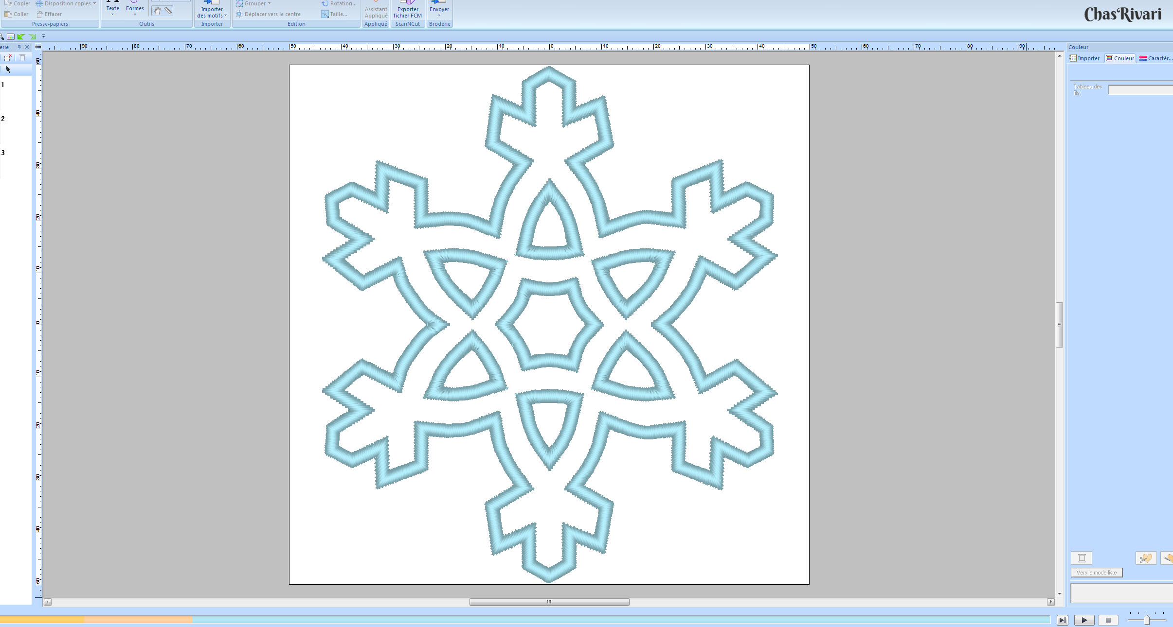Click Exporter fichier FCM

click(408, 10)
